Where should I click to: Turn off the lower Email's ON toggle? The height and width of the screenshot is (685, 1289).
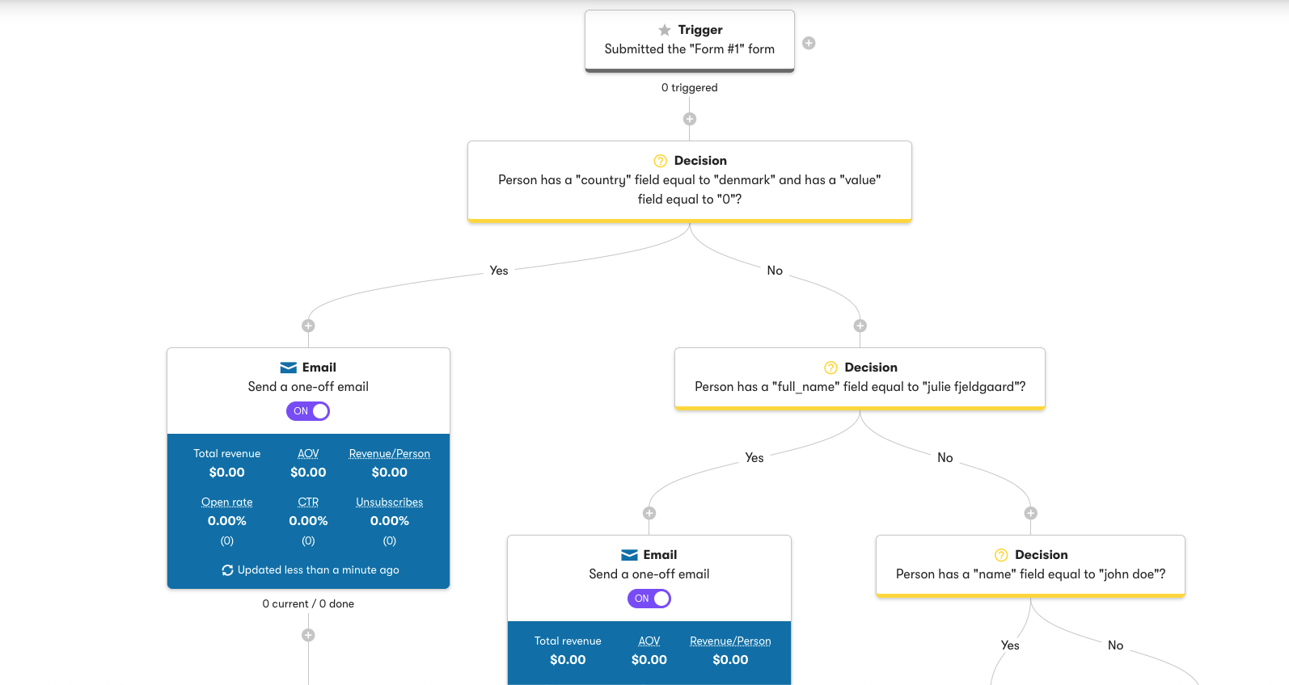649,599
